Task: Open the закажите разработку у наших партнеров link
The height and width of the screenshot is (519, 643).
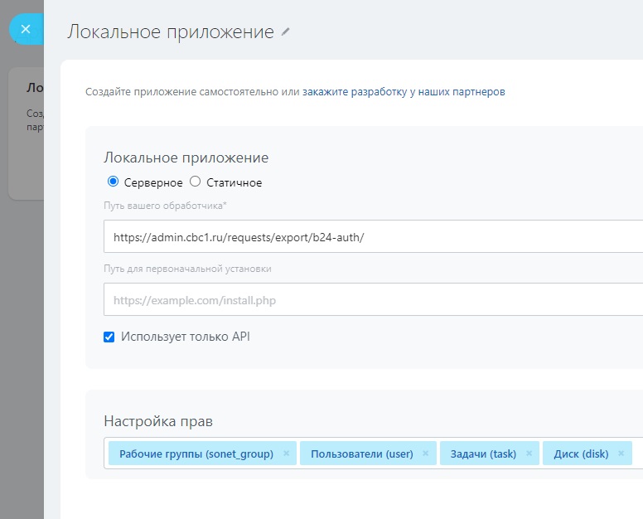Action: [403, 92]
